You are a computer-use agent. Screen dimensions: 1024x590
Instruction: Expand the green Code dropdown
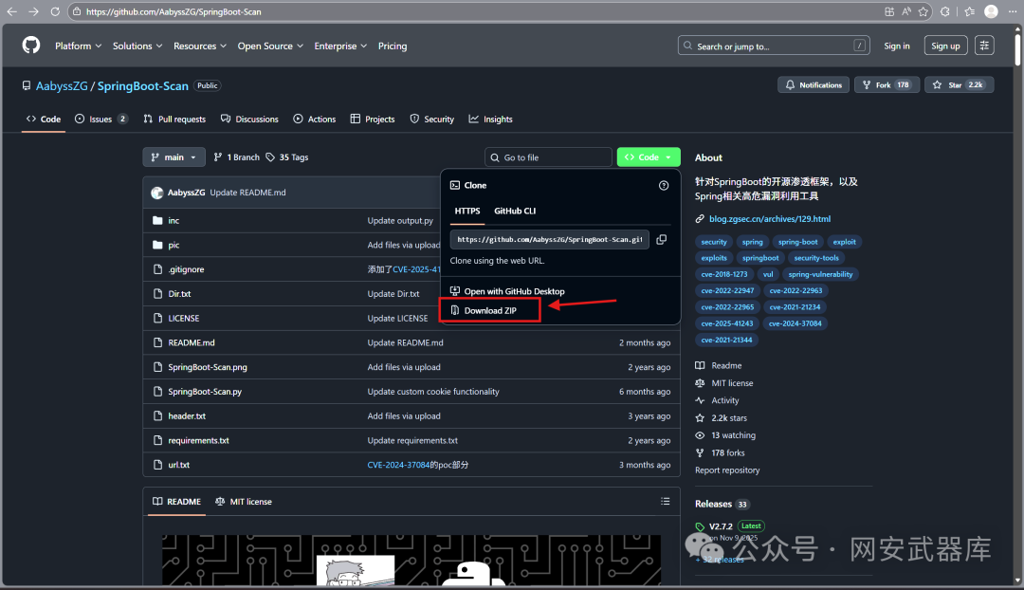648,157
